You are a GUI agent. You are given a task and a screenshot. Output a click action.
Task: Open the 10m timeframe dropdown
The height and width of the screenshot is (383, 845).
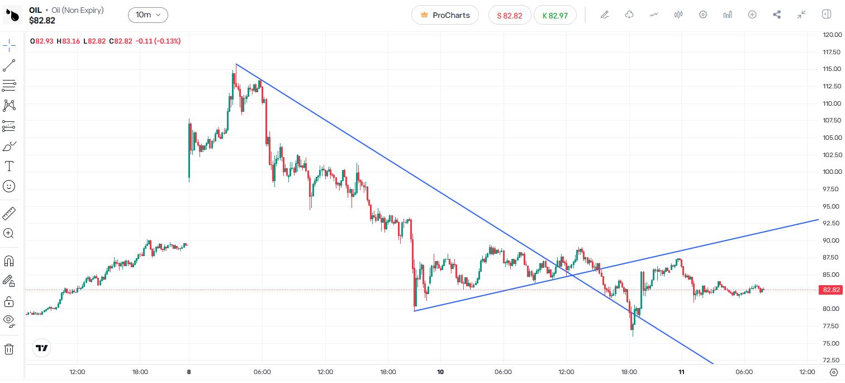point(148,15)
